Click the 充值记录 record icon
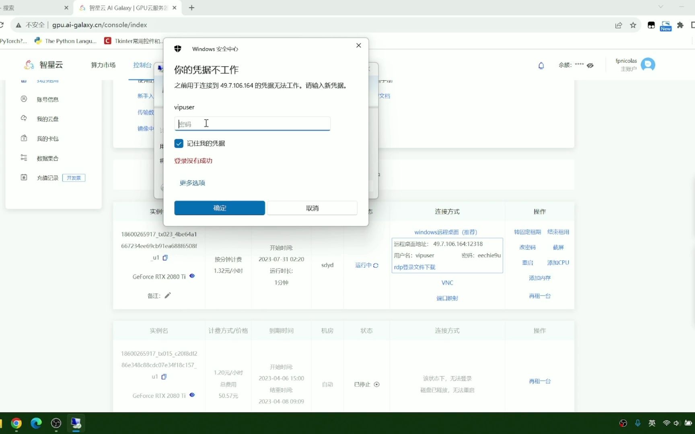The width and height of the screenshot is (695, 434). tap(24, 177)
